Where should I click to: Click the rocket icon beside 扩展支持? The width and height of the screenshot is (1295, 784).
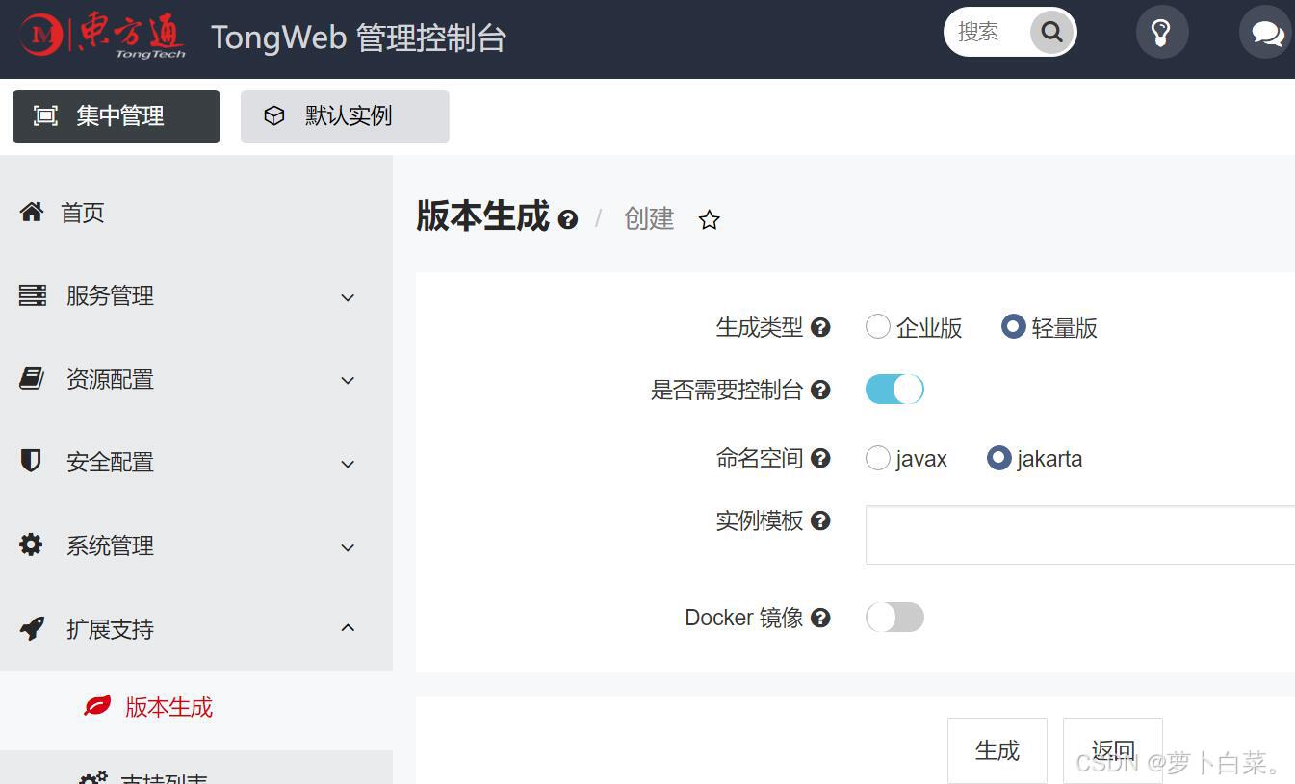coord(32,628)
